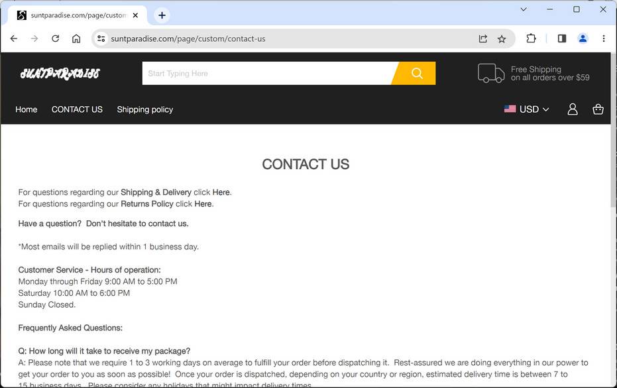The image size is (617, 388).
Task: Open the CONTACT US menu item
Action: pos(77,109)
